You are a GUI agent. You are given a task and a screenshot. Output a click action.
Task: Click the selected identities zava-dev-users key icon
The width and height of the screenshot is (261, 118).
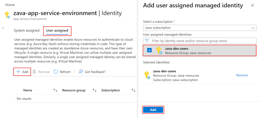click(147, 75)
